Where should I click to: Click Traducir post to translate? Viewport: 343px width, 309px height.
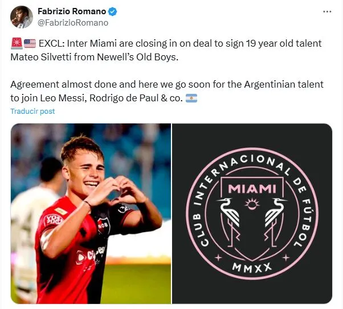pyautogui.click(x=32, y=111)
